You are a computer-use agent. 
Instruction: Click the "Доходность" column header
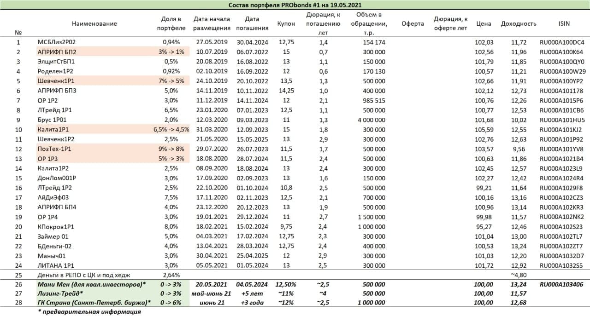tap(519, 23)
